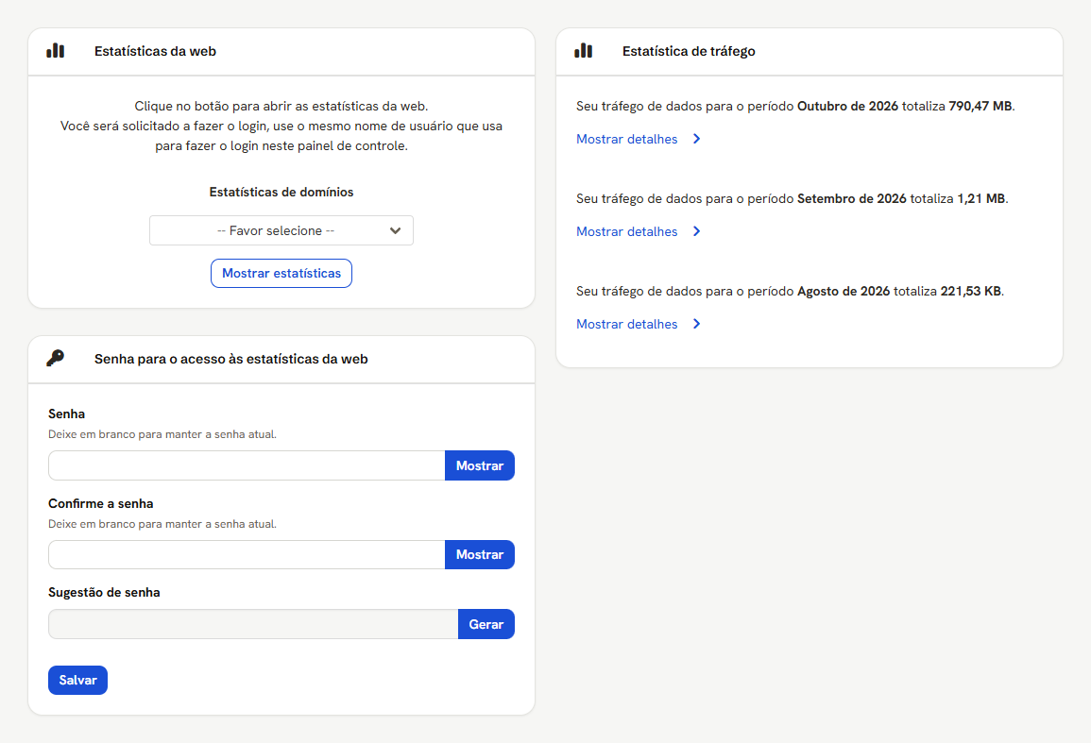Click the 1,21 MB traffic total
The height and width of the screenshot is (743, 1091).
tap(981, 199)
